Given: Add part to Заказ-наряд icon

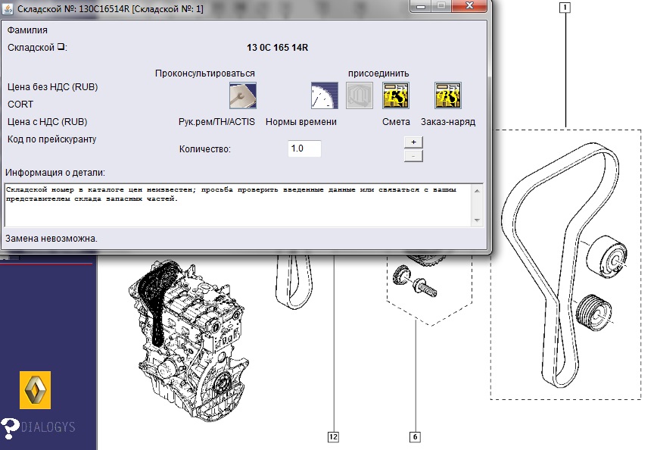Looking at the screenshot, I should (x=447, y=95).
